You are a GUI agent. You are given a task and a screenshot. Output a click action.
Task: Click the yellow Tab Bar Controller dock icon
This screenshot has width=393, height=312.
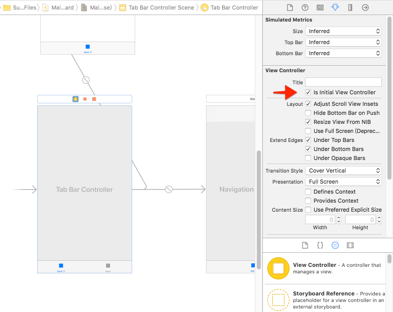click(75, 99)
